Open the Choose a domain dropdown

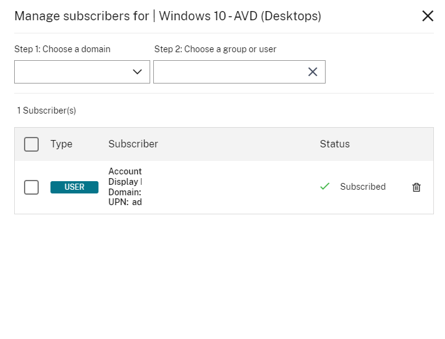point(74,72)
